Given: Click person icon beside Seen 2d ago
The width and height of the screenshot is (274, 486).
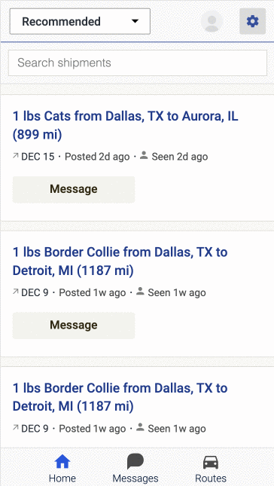Looking at the screenshot, I should tap(144, 155).
